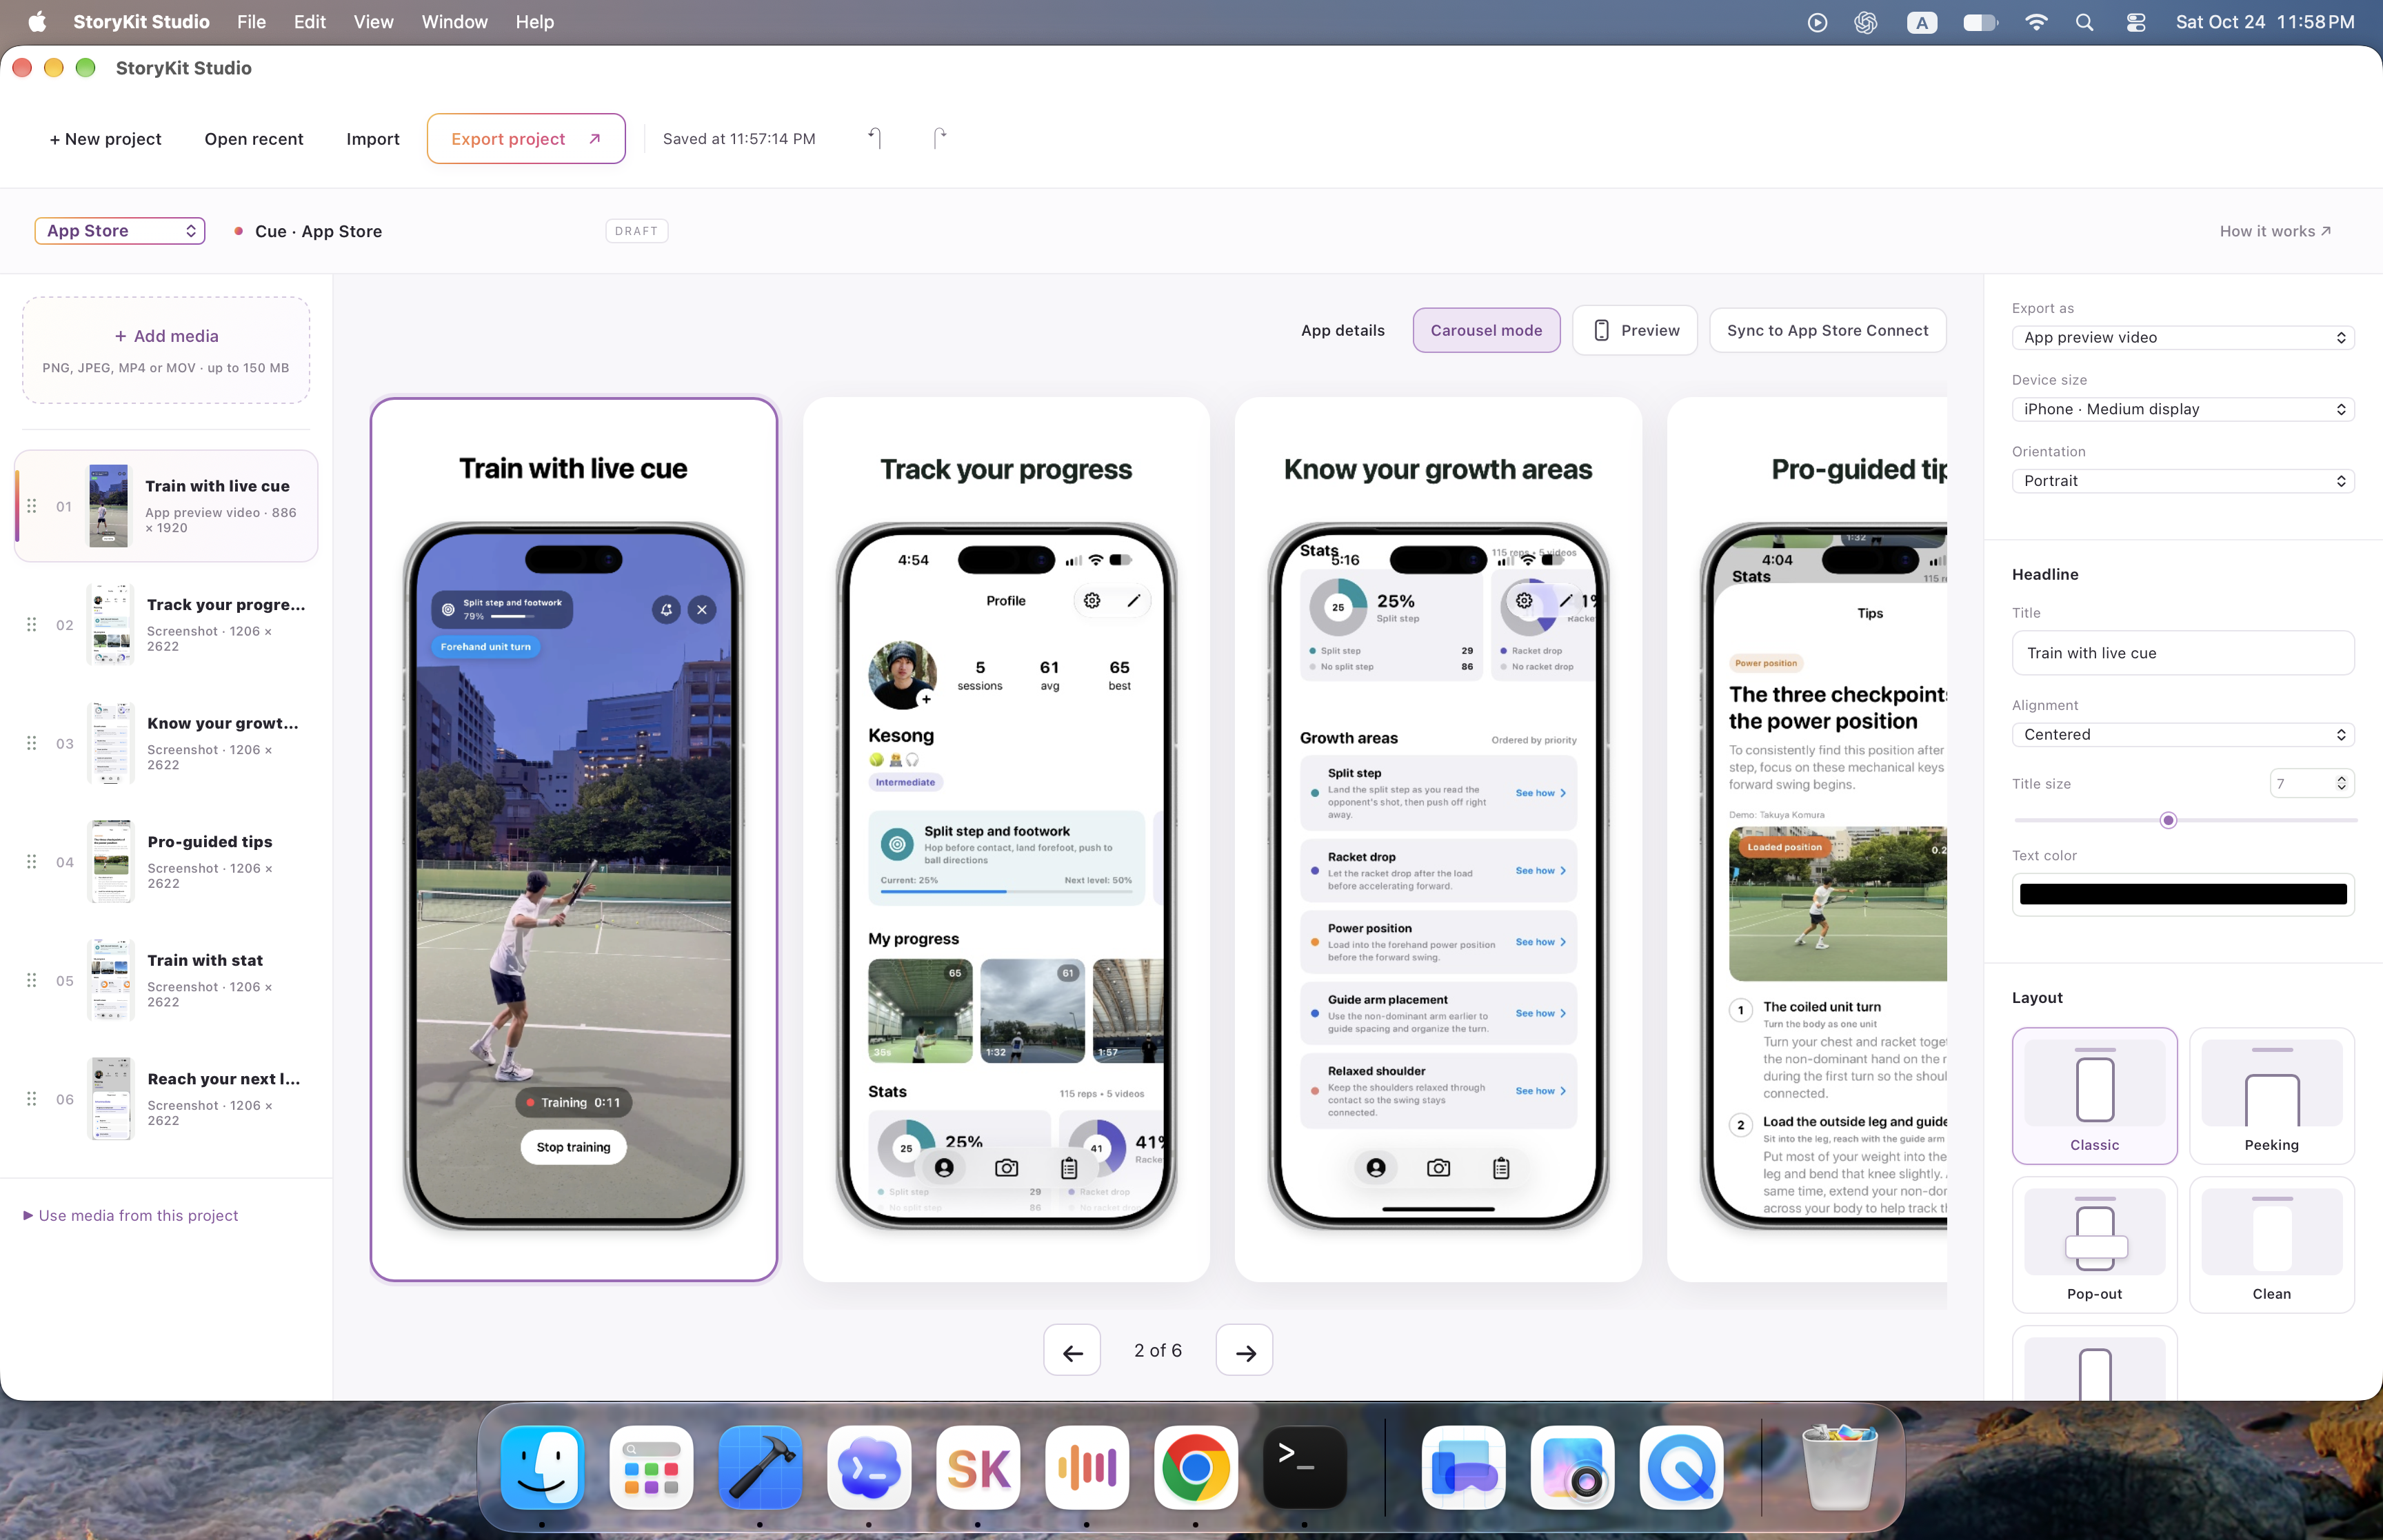Click Sync to App Store Connect
This screenshot has height=1540, width=2383.
1827,330
